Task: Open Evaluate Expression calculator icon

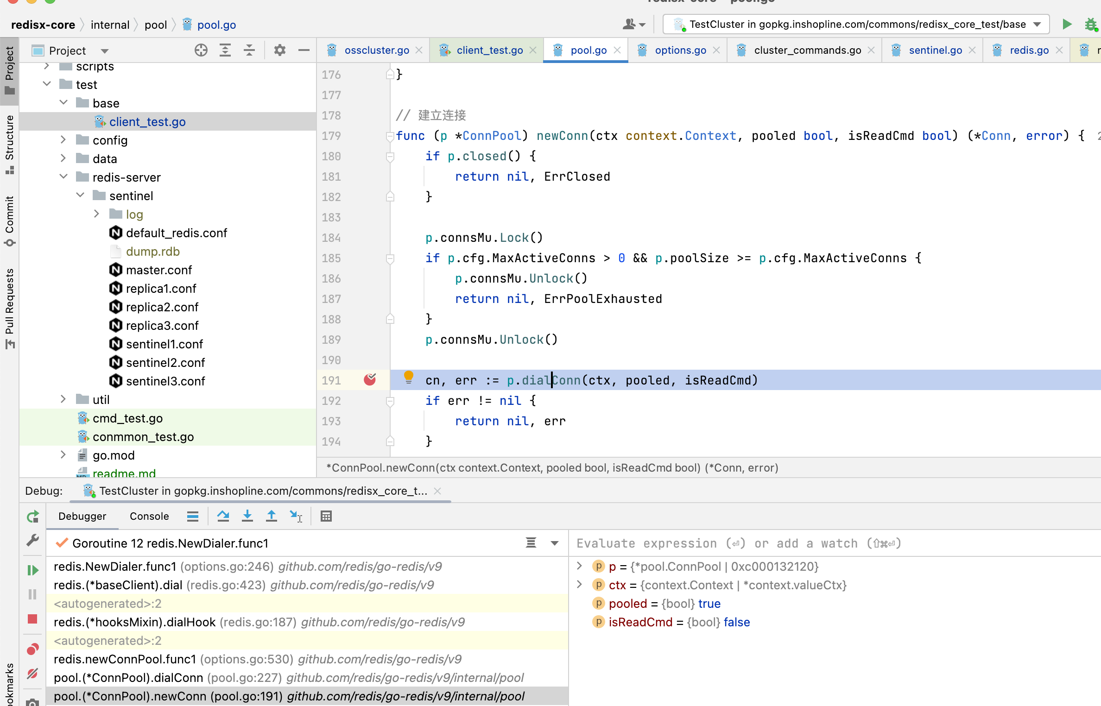Action: click(326, 516)
